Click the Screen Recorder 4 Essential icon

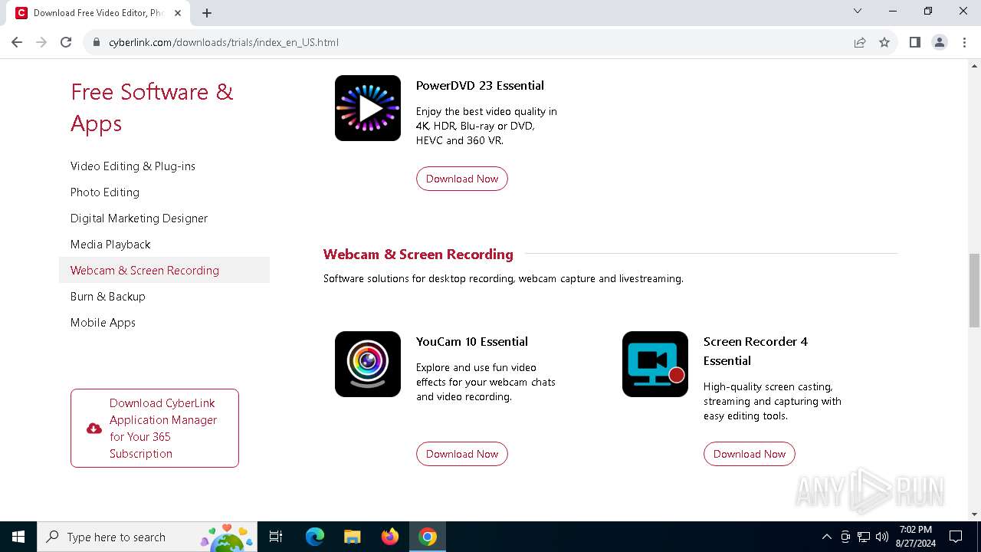point(655,364)
